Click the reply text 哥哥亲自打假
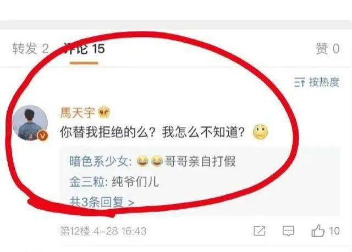 200,161
